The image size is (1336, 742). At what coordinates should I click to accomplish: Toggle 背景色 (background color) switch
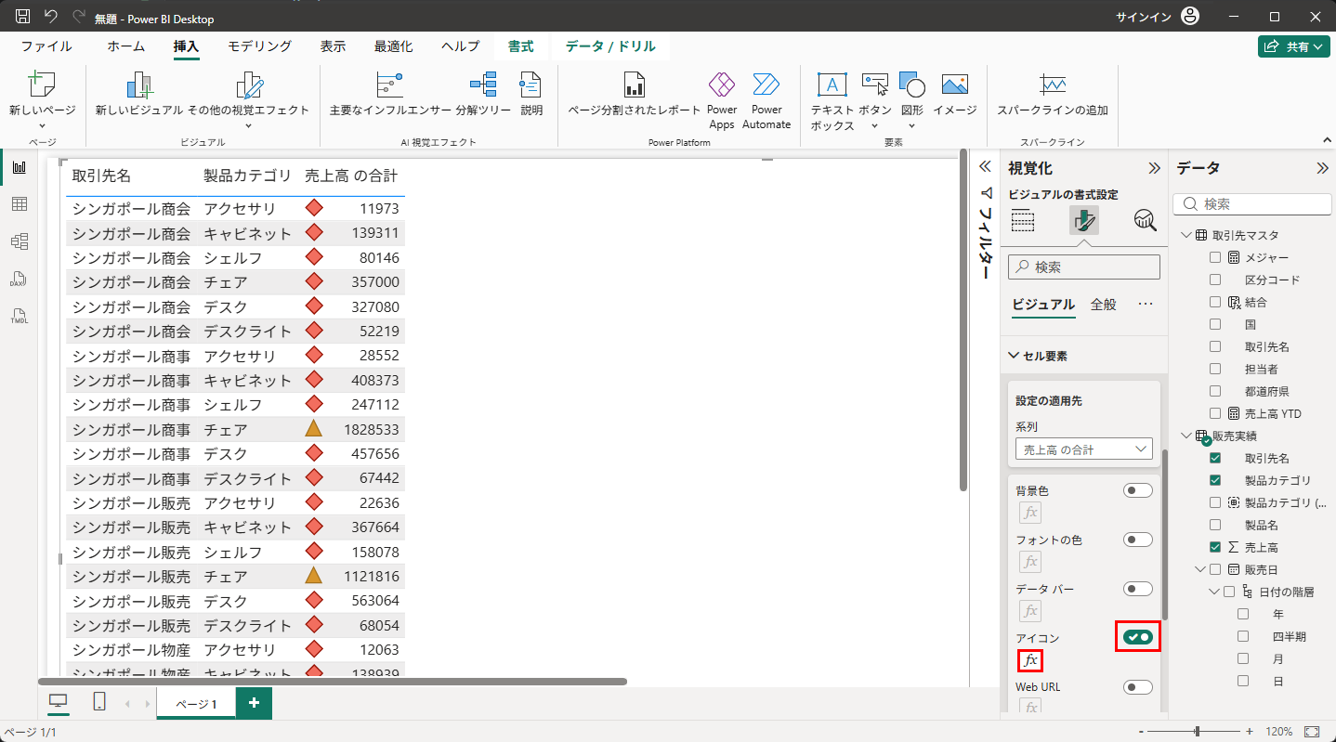point(1138,490)
